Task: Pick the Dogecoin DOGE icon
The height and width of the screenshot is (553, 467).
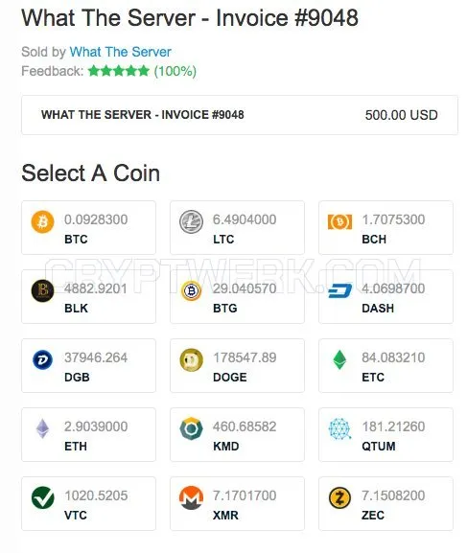Action: point(191,359)
